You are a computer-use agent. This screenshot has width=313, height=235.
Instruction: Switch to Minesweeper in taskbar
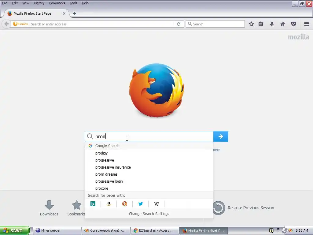[57, 231]
